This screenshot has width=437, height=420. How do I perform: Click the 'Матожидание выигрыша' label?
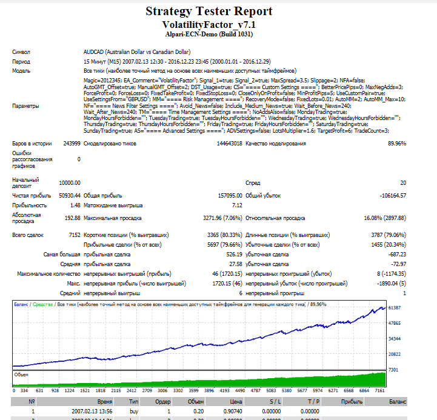tap(113, 205)
